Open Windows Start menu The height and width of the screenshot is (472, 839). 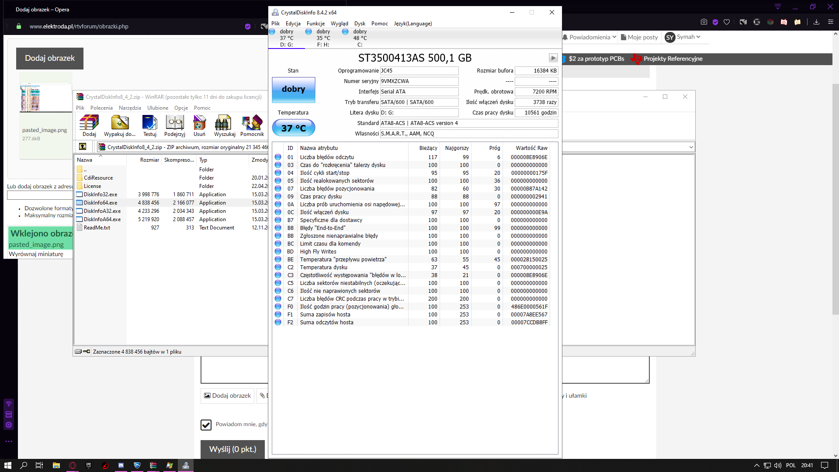(7, 465)
